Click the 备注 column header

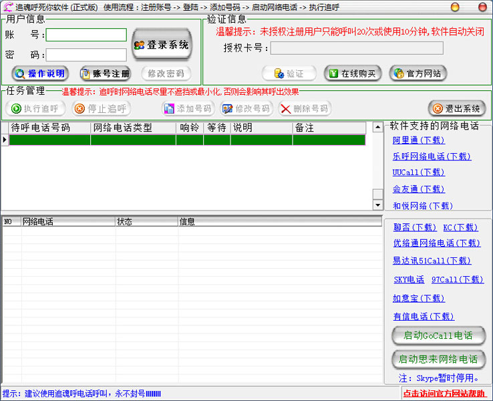point(329,128)
